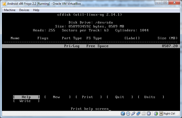Viewport: 182px width, 118px height.
Task: Click the hard disk activity icon
Action: [x=123, y=113]
